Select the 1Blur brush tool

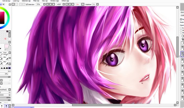[x=6, y=58]
